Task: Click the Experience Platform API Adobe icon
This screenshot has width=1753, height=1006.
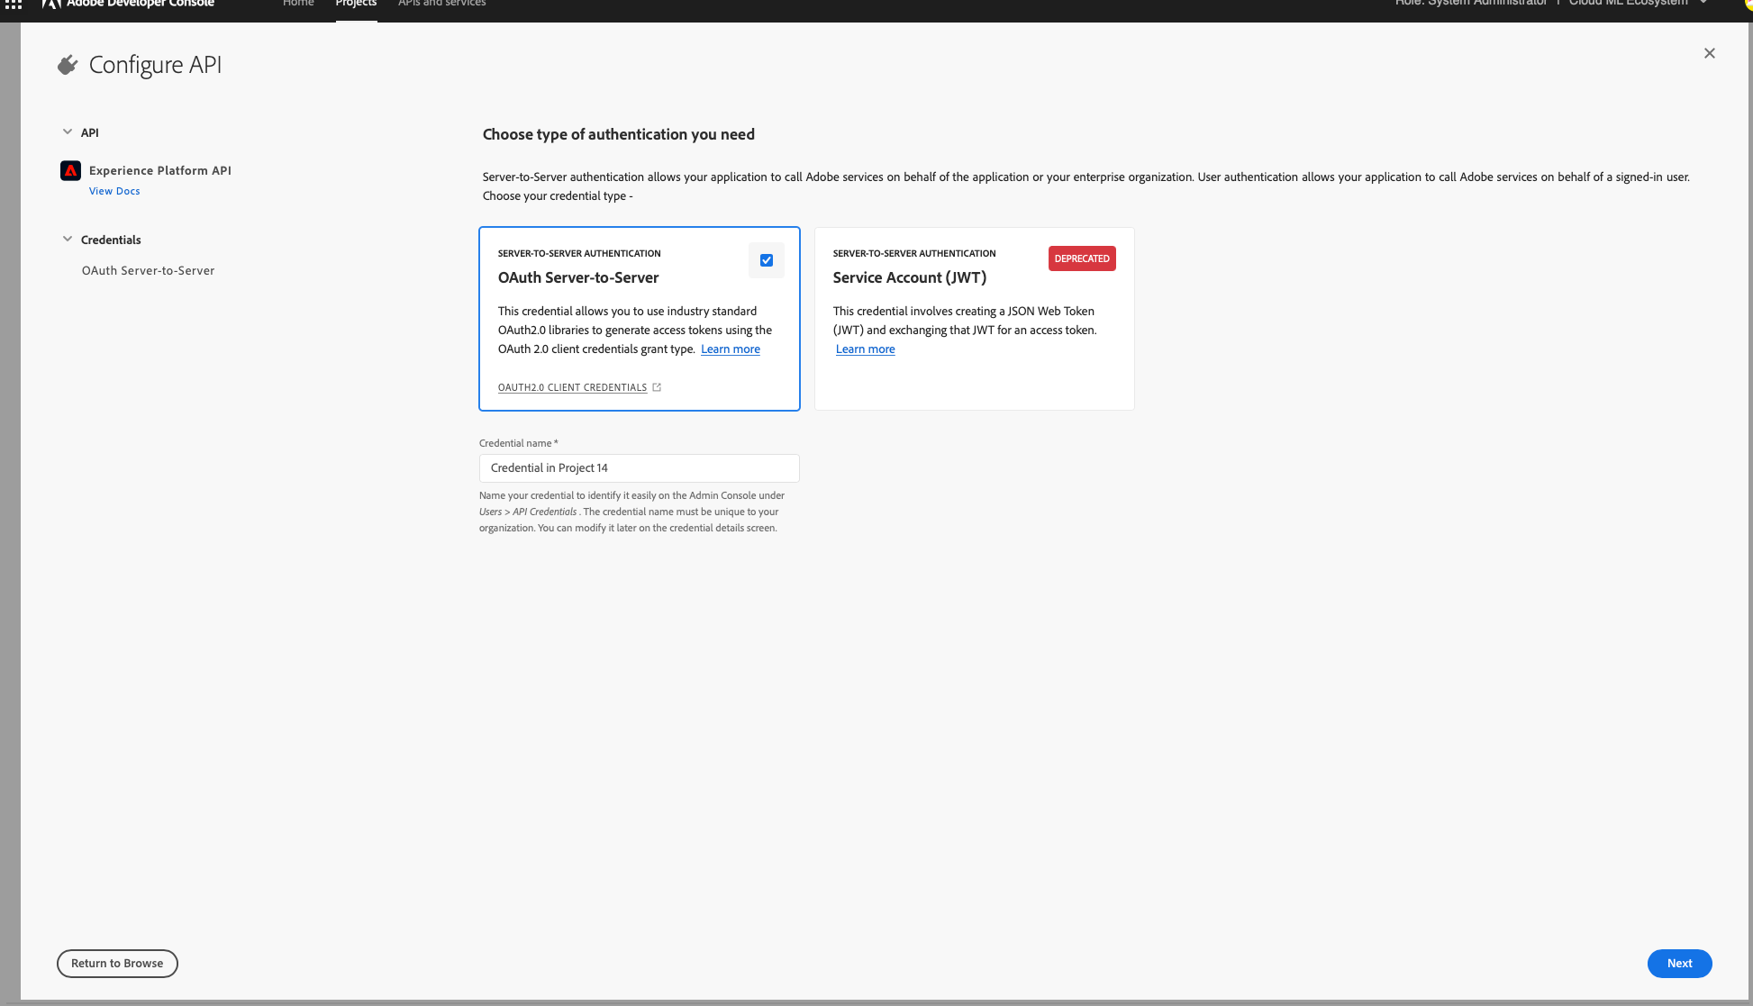Action: pos(71,170)
